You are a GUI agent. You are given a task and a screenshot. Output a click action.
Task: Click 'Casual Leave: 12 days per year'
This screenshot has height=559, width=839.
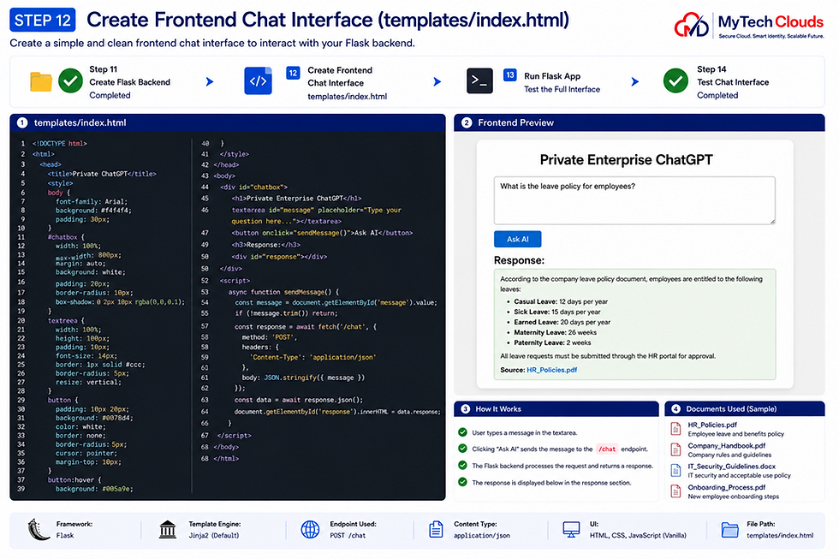[x=561, y=301]
